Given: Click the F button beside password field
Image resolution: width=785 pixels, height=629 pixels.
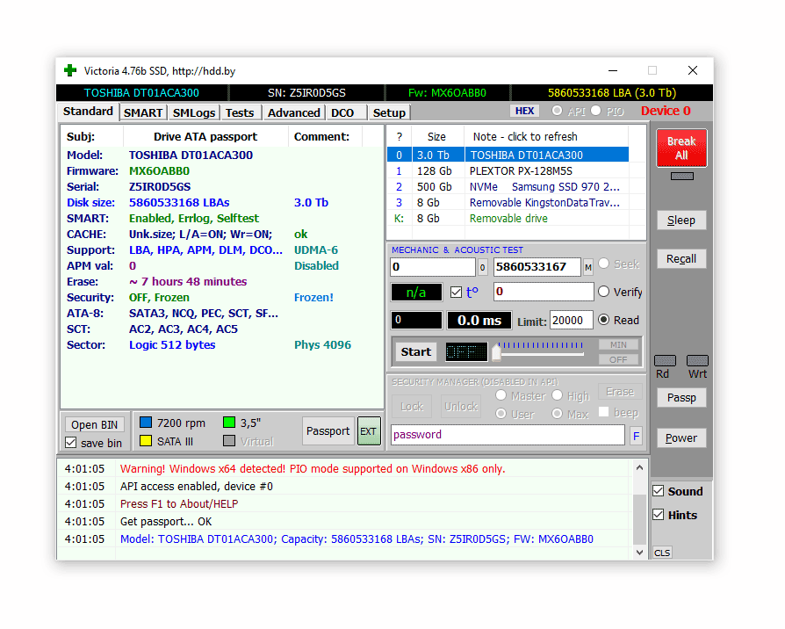Looking at the screenshot, I should 636,436.
